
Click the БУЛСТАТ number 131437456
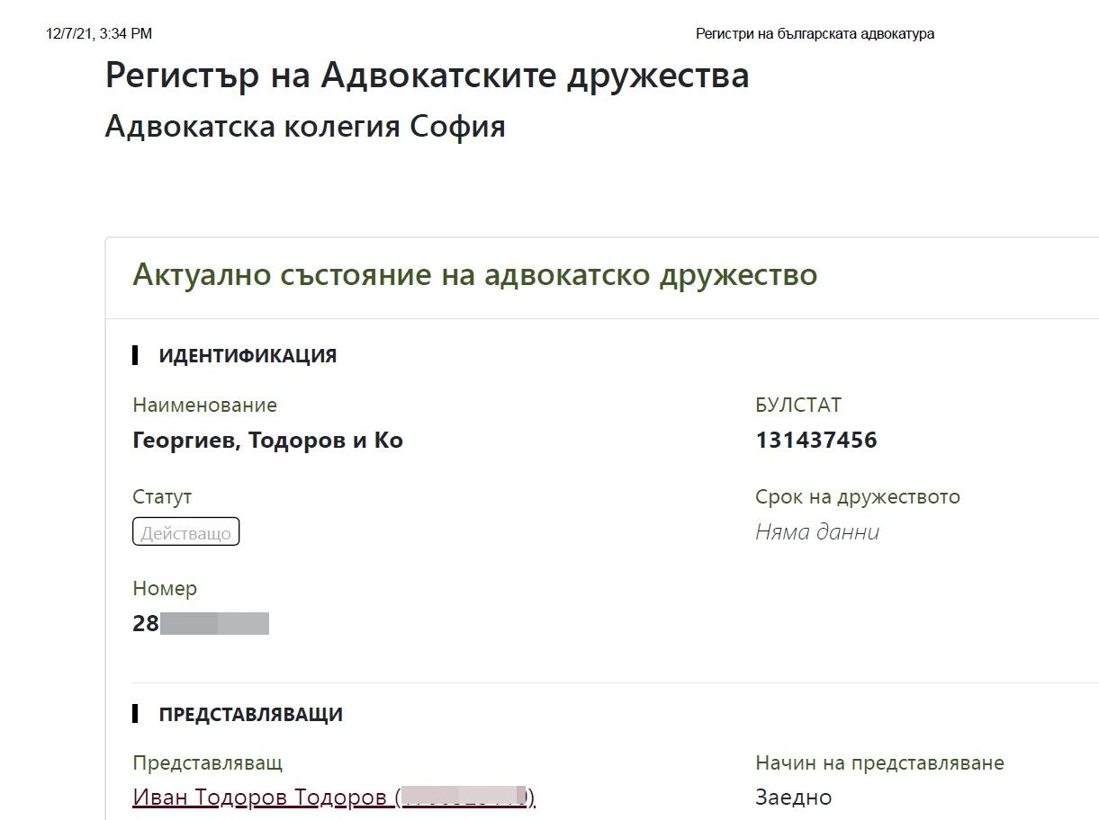[x=816, y=441]
